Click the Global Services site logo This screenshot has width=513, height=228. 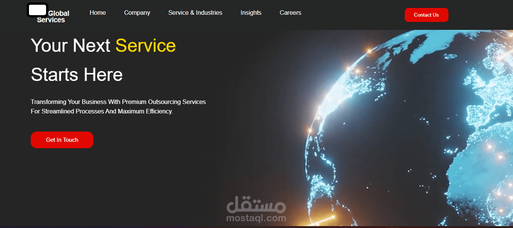tap(48, 13)
